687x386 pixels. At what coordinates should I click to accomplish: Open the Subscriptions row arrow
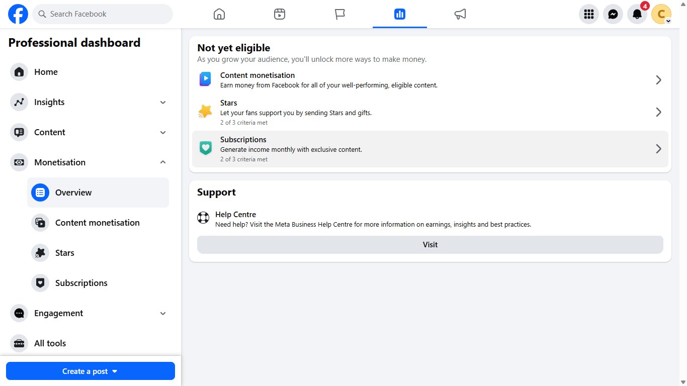658,149
